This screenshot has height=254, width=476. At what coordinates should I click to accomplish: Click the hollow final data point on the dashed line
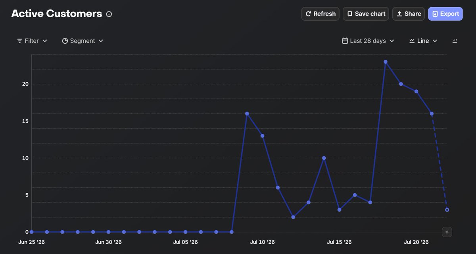[x=447, y=210]
